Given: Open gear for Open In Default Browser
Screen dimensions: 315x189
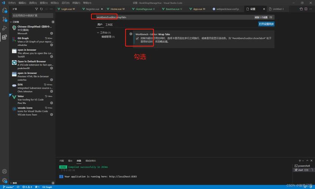Looking at the screenshot, I should click(x=52, y=68).
